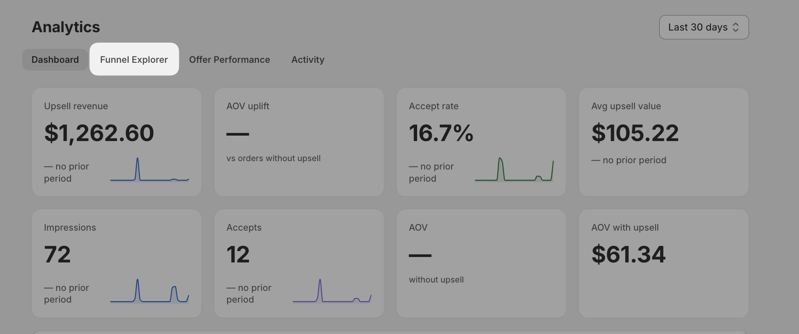Image resolution: width=799 pixels, height=334 pixels.
Task: Click the Accepts purple sparkline chart
Action: click(332, 290)
